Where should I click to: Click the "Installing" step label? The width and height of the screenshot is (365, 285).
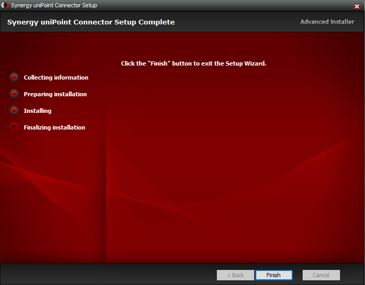click(37, 111)
